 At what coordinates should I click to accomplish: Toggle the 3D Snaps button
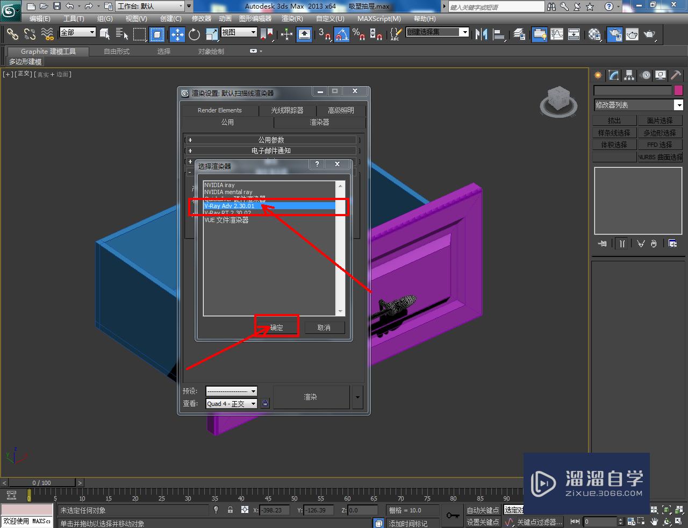point(325,34)
